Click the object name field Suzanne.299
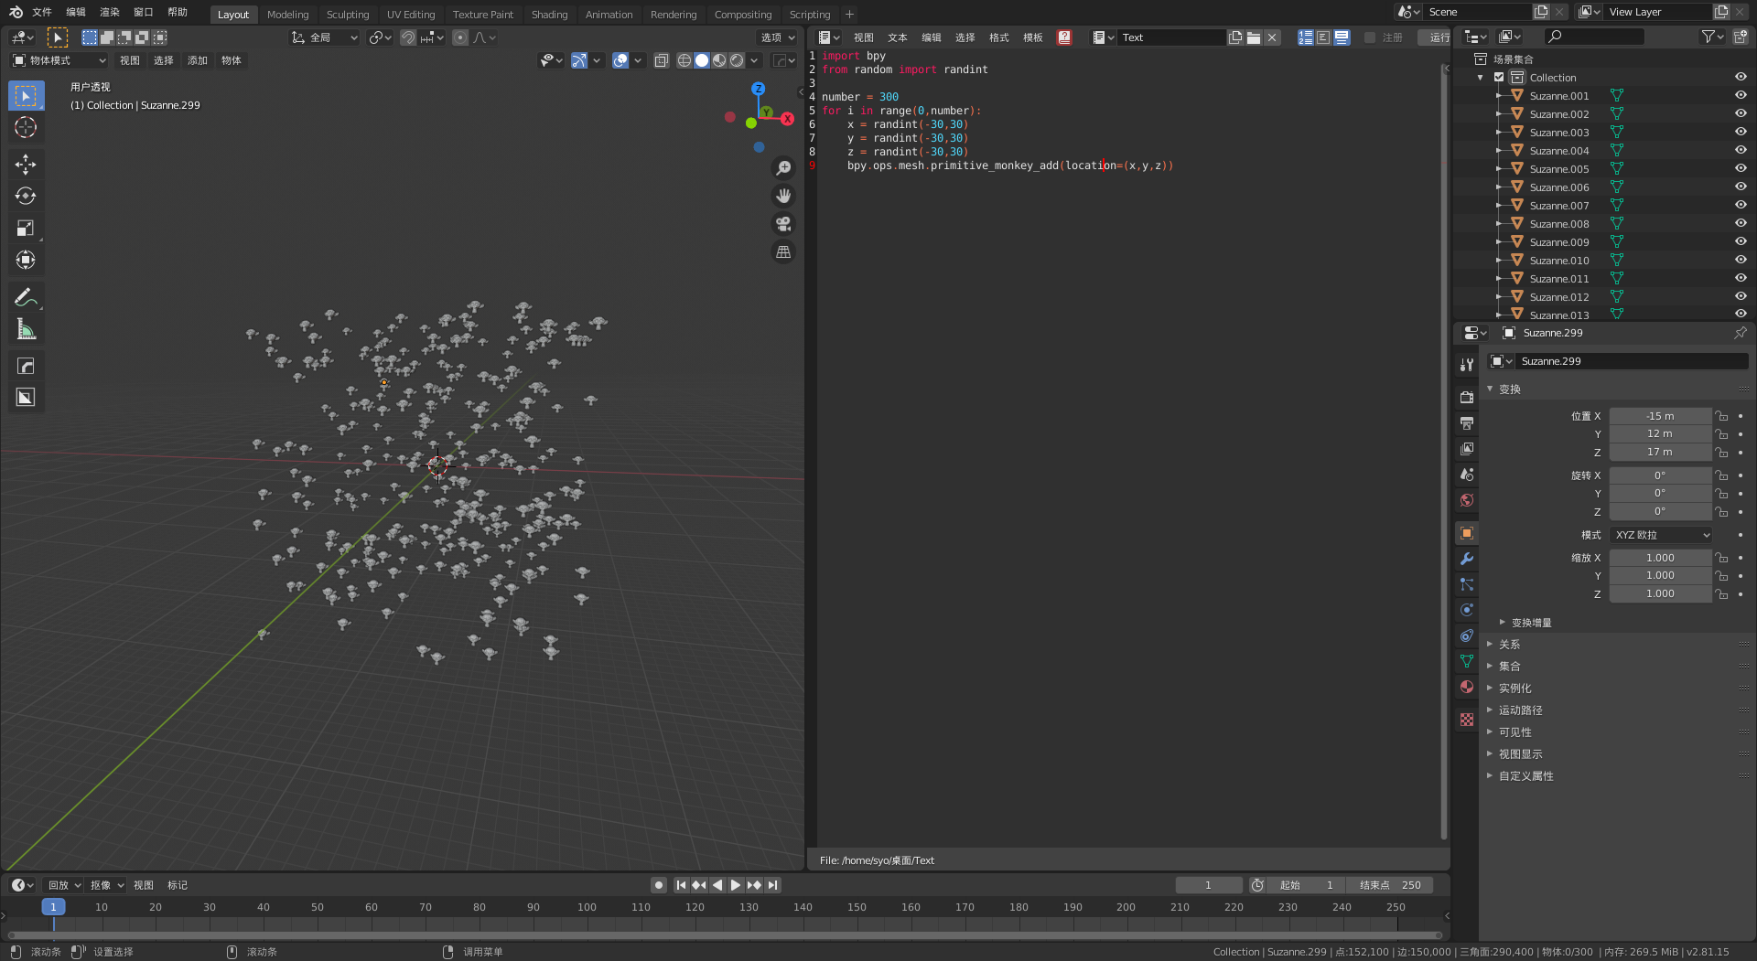The height and width of the screenshot is (961, 1757). [x=1631, y=361]
